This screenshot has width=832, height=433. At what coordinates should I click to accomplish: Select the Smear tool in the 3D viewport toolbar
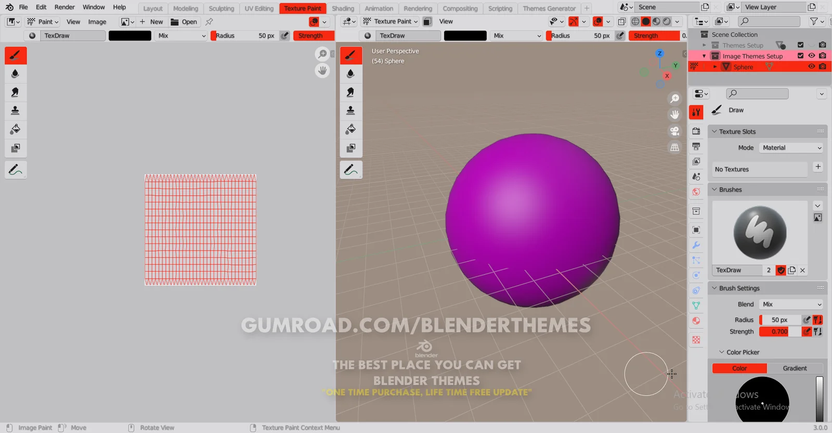click(351, 92)
